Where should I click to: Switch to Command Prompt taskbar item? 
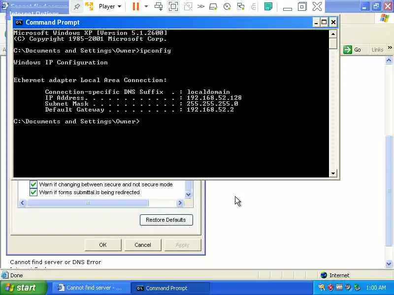[171, 288]
